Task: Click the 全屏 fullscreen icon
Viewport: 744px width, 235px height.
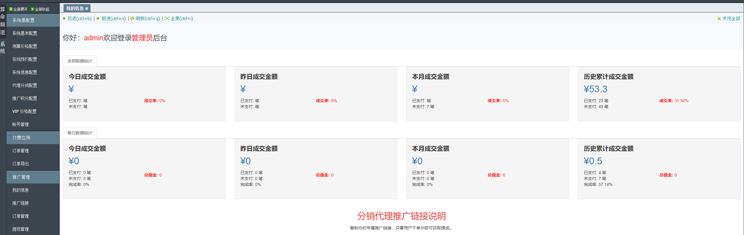Action: pos(167,18)
